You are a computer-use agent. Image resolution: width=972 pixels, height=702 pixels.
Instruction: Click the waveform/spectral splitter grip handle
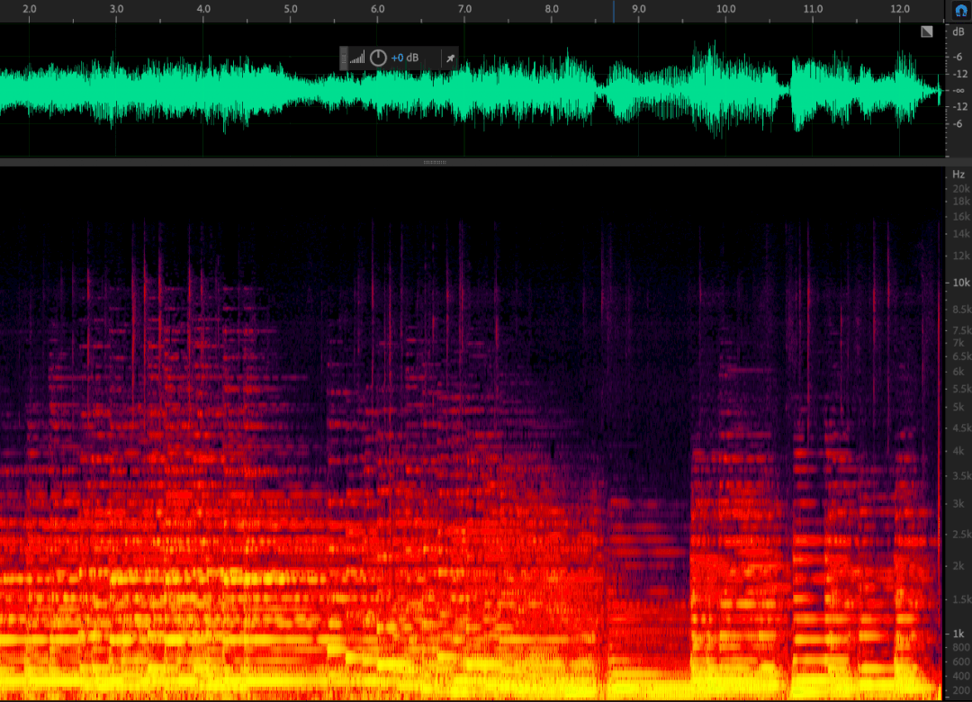tap(435, 163)
